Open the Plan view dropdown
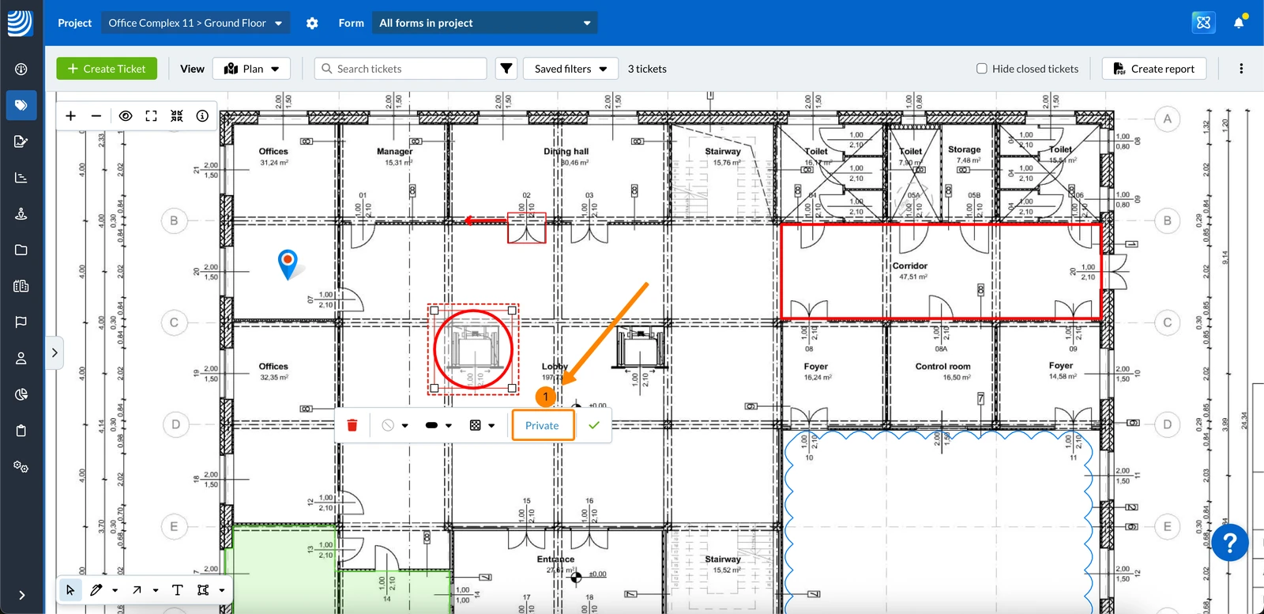This screenshot has height=614, width=1264. click(252, 69)
